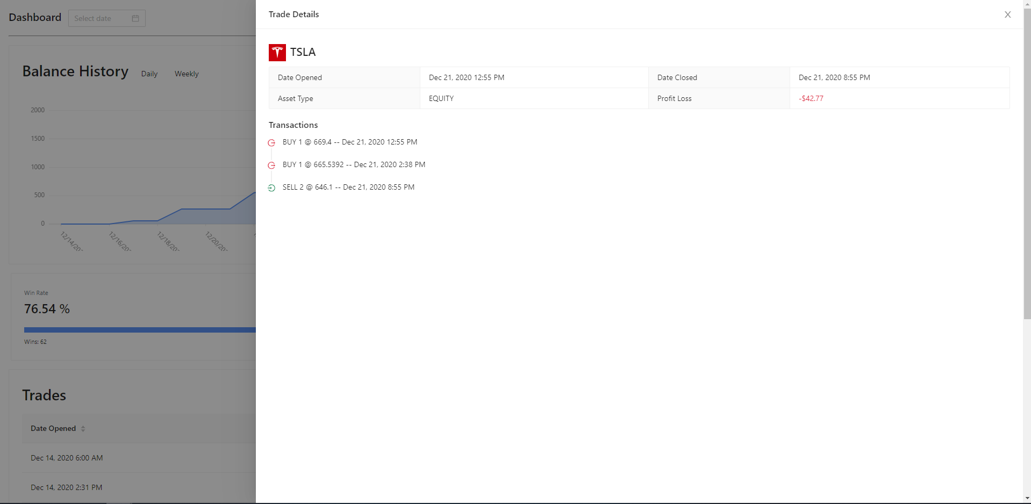Select the SELL 2 @ 646.1 transaction
1031x504 pixels.
(x=348, y=188)
